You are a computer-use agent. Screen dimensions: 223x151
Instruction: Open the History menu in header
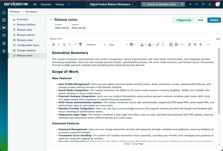(60, 4)
